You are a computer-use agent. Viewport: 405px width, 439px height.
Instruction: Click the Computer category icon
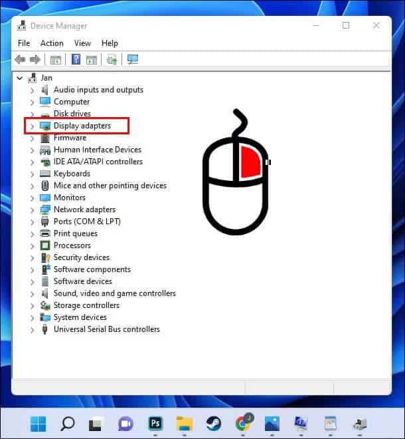(45, 102)
